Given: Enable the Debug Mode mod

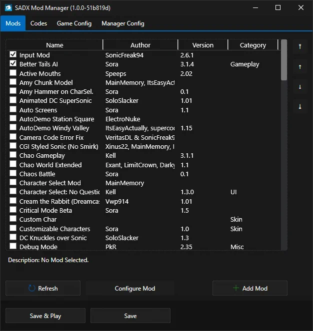Looking at the screenshot, I should tap(13, 246).
